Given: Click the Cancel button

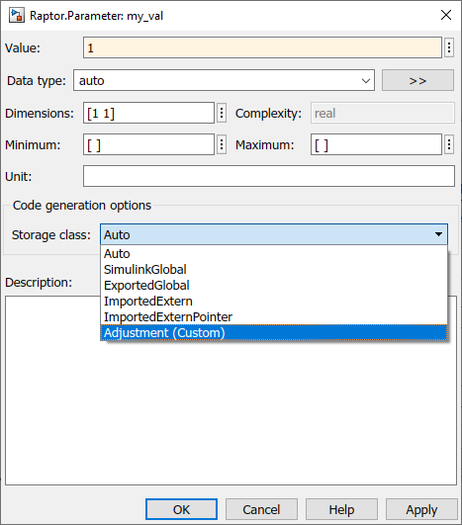Looking at the screenshot, I should pyautogui.click(x=261, y=509).
